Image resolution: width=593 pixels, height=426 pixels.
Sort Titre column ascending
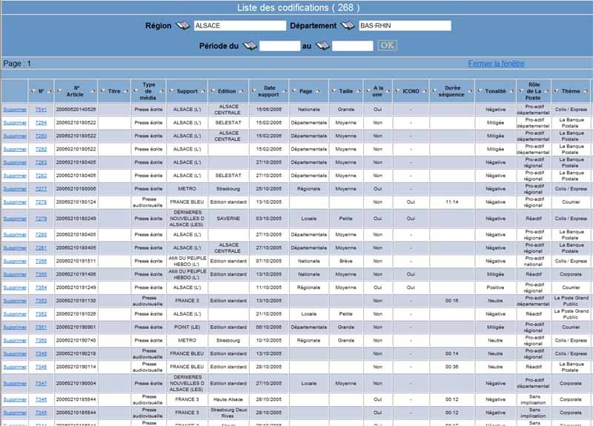(x=126, y=91)
